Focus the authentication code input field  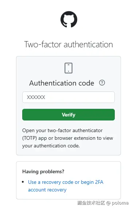[x=69, y=97]
